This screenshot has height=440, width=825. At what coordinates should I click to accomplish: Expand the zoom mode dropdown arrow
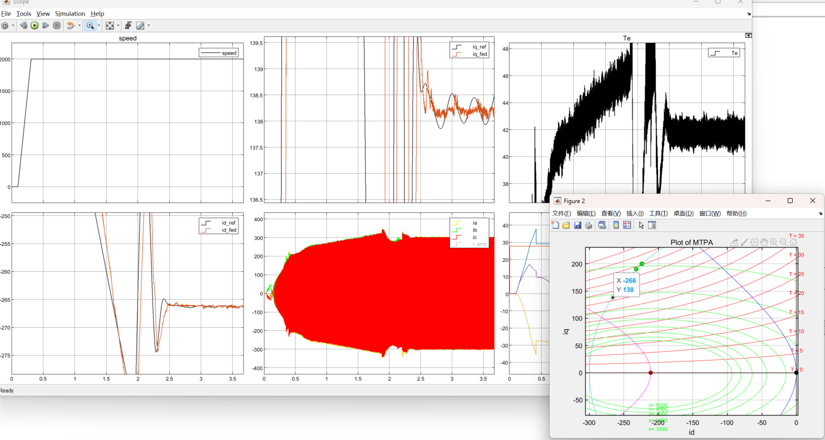tap(99, 26)
